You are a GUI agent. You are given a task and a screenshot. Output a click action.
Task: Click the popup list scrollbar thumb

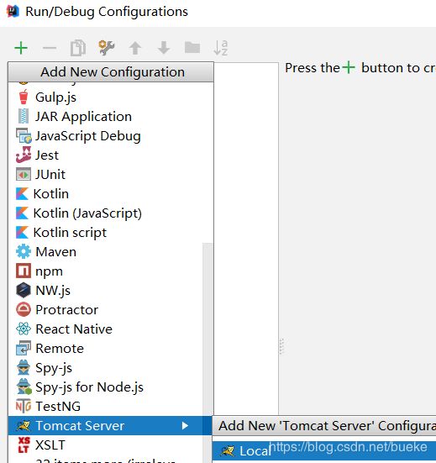pyautogui.click(x=207, y=353)
